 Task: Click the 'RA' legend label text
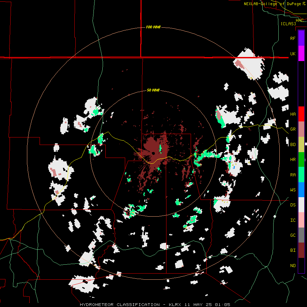pyautogui.click(x=293, y=175)
